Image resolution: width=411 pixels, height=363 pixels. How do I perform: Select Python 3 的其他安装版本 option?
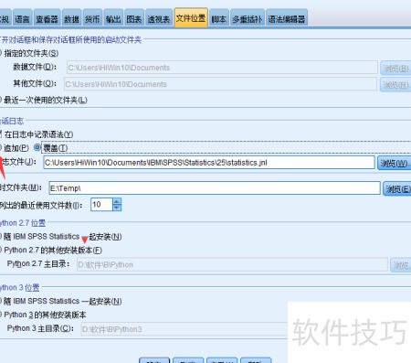pyautogui.click(x=43, y=315)
